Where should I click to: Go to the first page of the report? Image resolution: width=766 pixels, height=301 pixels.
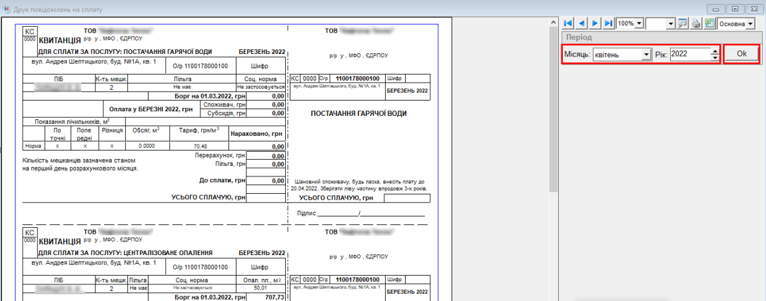[568, 23]
